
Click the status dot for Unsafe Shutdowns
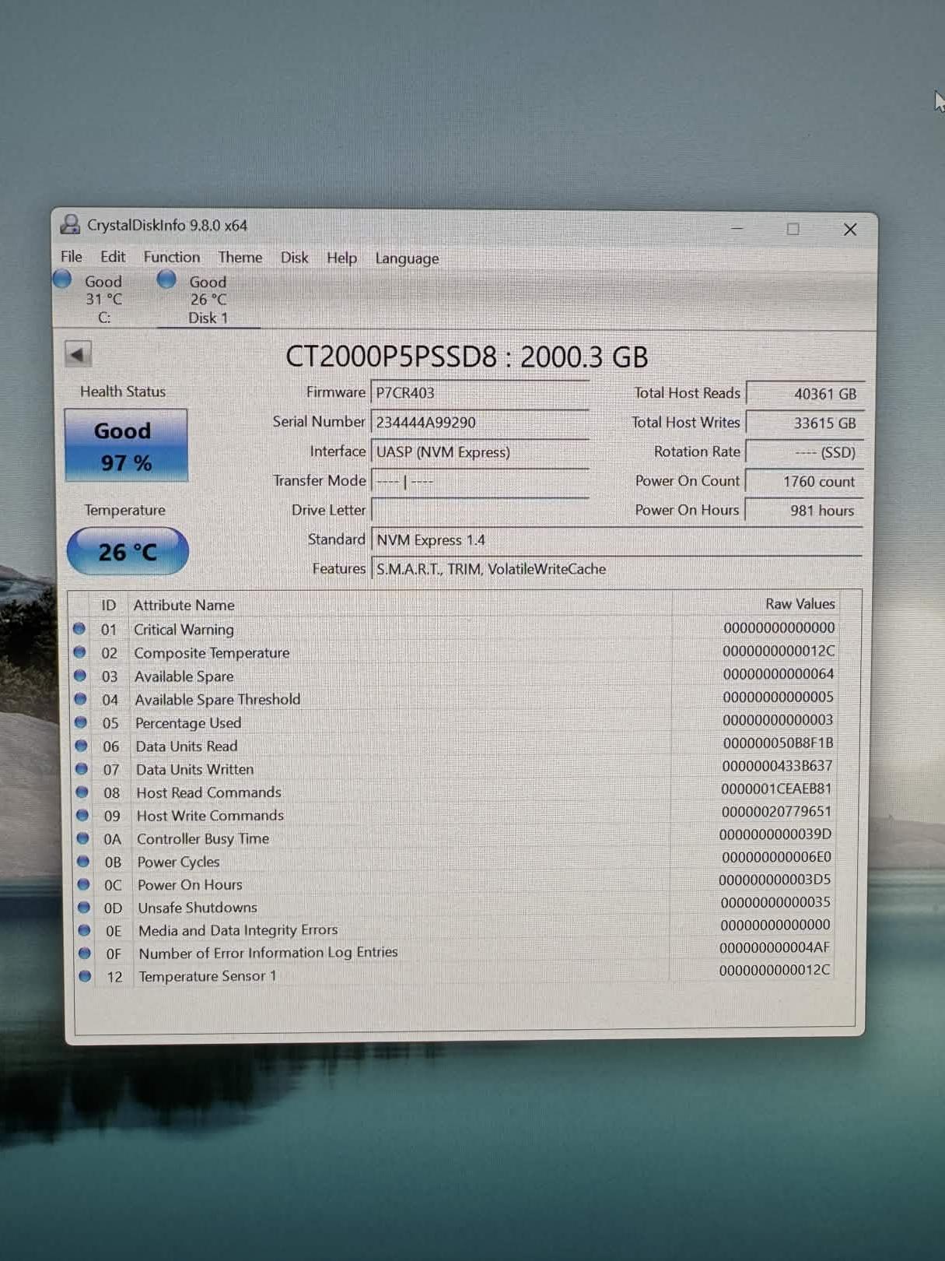pyautogui.click(x=83, y=907)
